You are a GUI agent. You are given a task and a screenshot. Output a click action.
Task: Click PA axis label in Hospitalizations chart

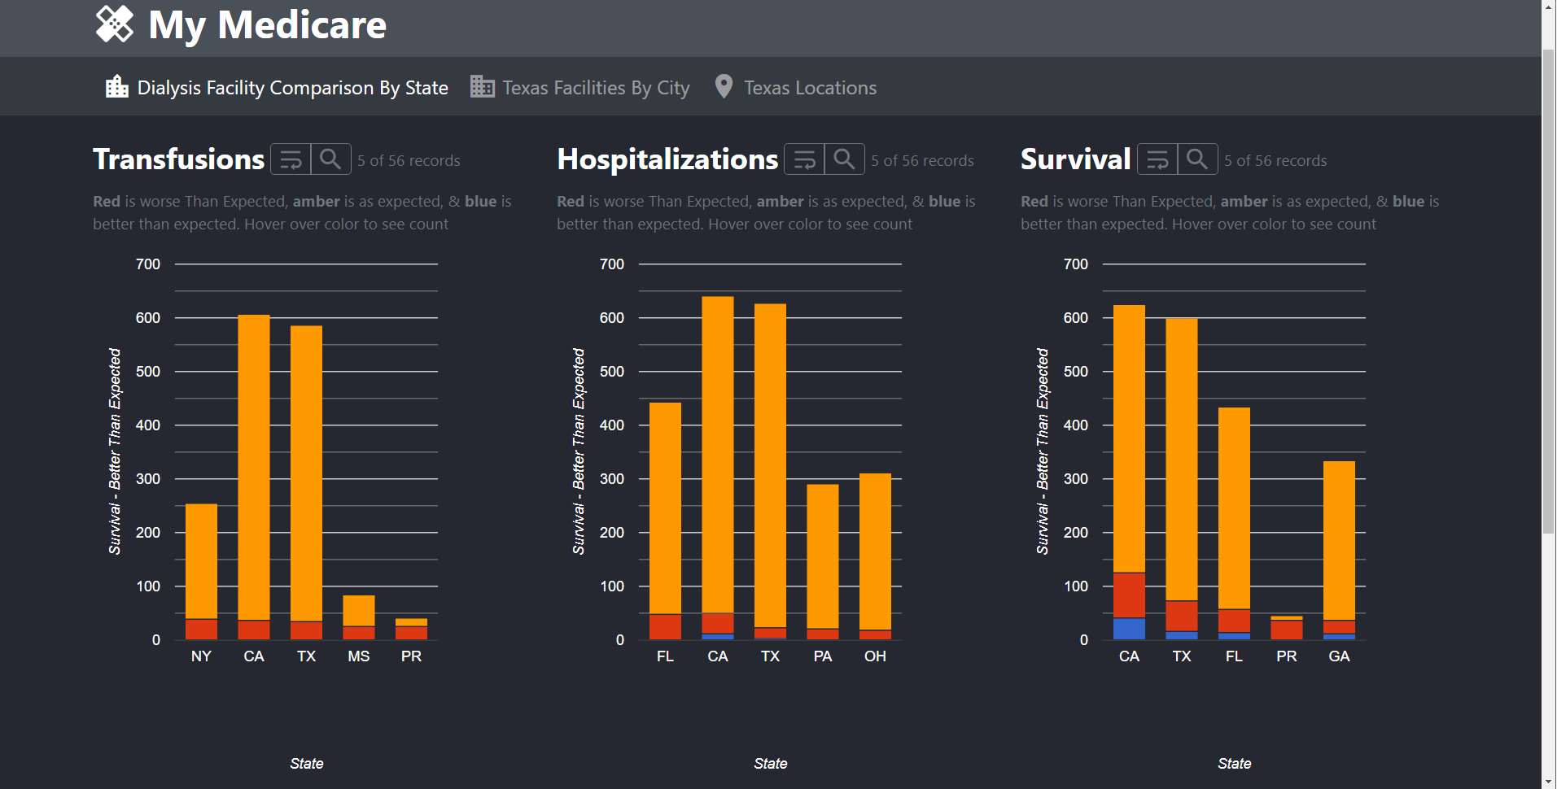coord(823,656)
